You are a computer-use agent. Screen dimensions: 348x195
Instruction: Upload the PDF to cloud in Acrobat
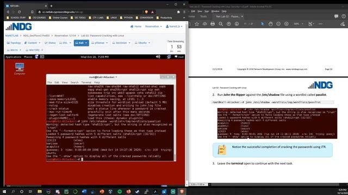[x=204, y=24]
